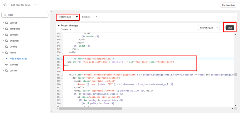Viewport: 240px width, 113px height.
Task: Click the plus icon beside Add a new asset
Action: (6, 58)
